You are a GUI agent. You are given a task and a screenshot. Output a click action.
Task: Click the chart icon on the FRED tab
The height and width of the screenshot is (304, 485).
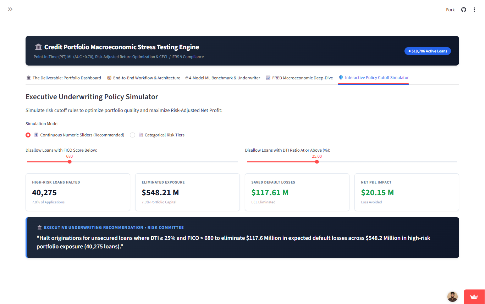268,78
